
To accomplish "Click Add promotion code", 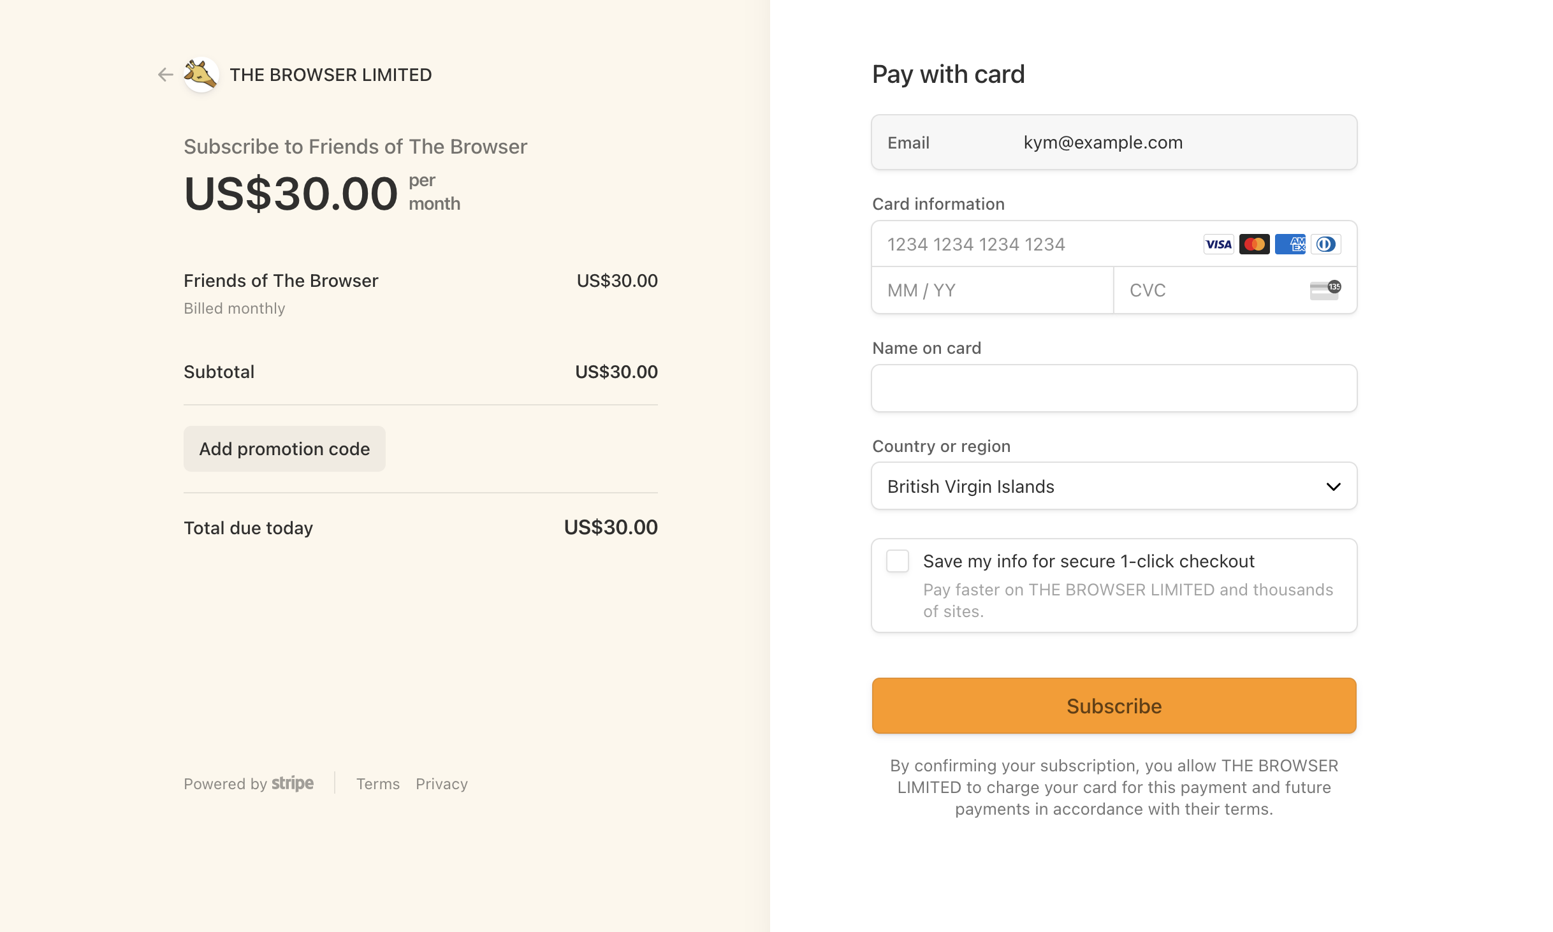I will tap(284, 448).
